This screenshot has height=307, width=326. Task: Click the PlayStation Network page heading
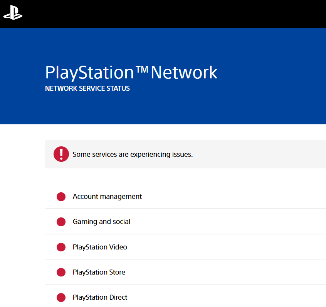point(131,73)
